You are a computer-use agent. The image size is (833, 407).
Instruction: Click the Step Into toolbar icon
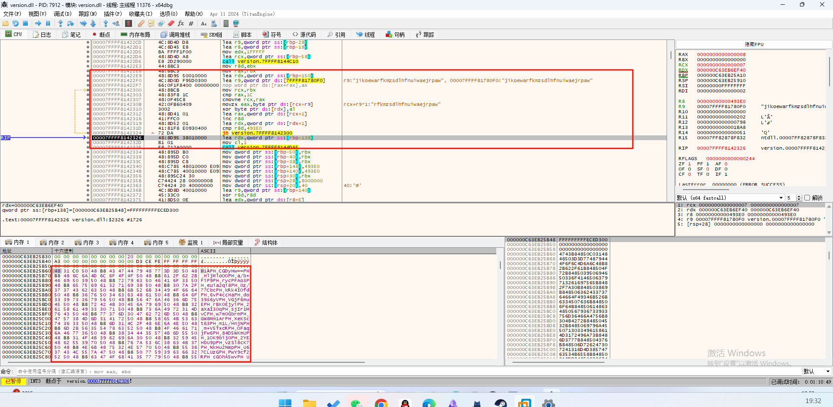click(60, 23)
